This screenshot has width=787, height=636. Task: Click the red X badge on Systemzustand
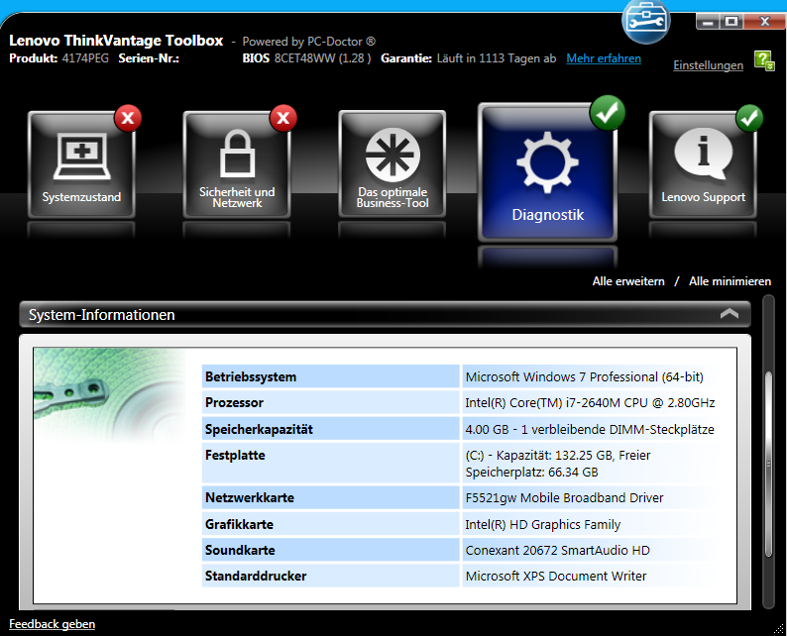(128, 118)
